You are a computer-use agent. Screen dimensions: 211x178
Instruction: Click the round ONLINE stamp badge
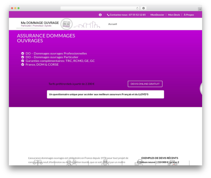tap(66, 24)
